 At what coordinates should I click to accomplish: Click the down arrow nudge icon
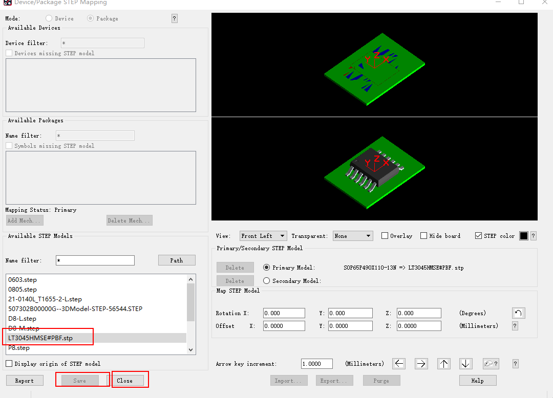coord(465,363)
